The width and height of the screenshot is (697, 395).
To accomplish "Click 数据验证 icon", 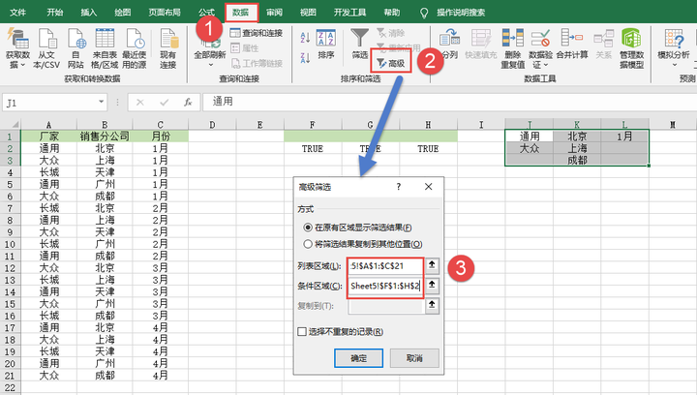I will coord(540,38).
